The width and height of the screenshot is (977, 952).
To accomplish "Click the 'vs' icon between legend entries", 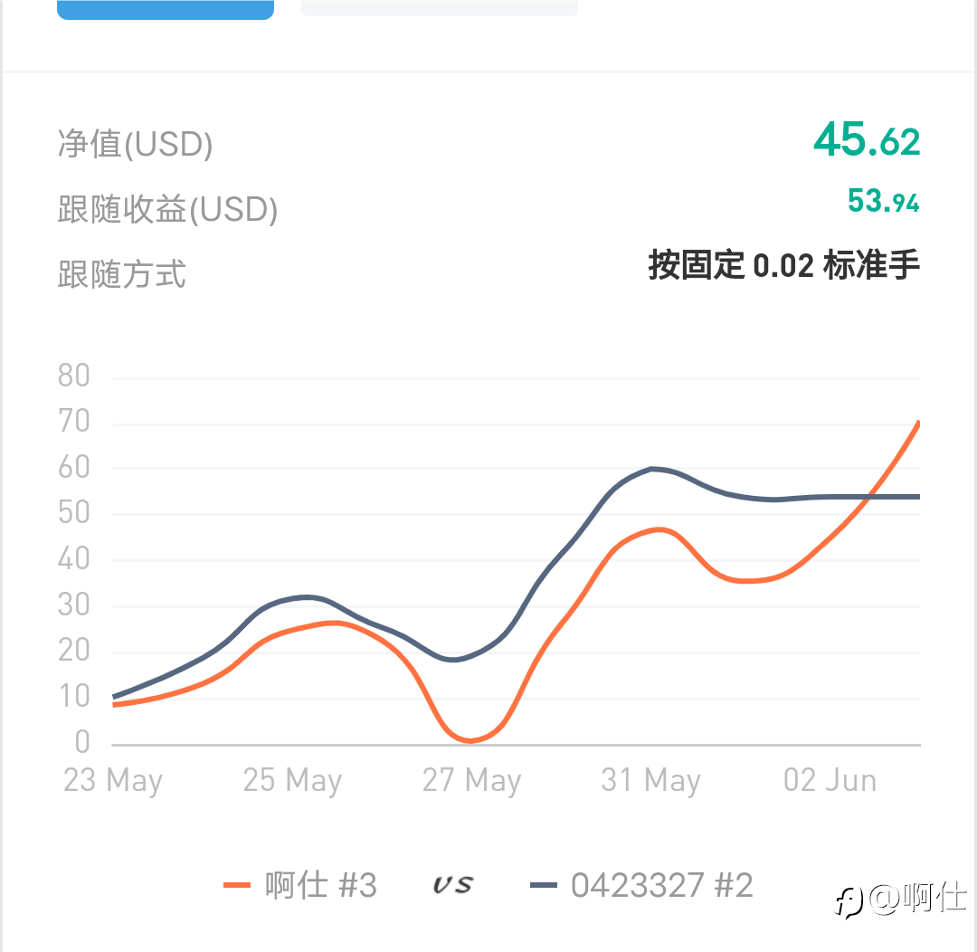I will 451,884.
